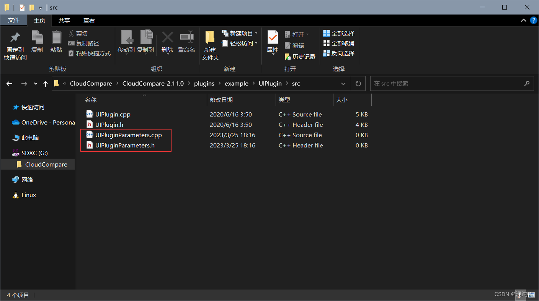The width and height of the screenshot is (539, 301).
Task: Select the UIPlugin.h file
Action: [x=109, y=125]
